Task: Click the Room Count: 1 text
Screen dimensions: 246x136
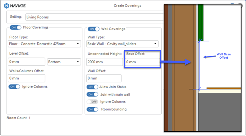Action: 19,118
